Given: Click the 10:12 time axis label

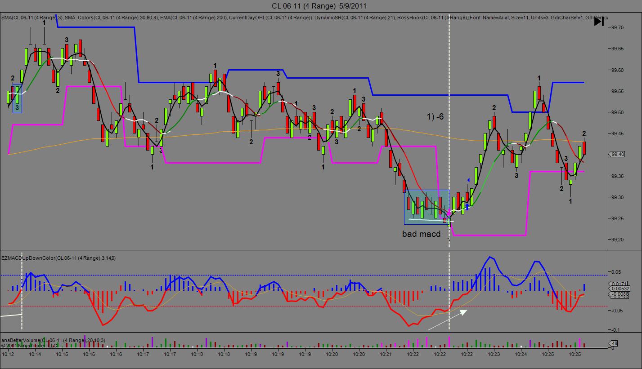Looking at the screenshot, I should (x=8, y=354).
